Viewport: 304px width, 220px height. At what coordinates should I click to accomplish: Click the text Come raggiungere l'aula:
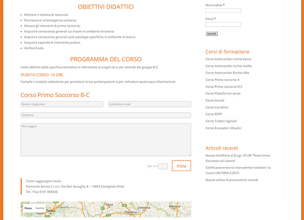click(x=44, y=181)
